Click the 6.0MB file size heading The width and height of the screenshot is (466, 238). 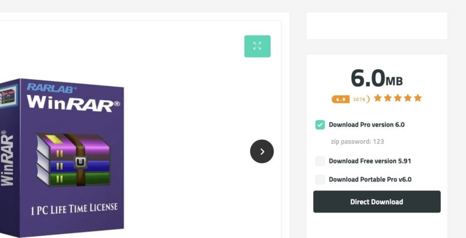(x=376, y=78)
